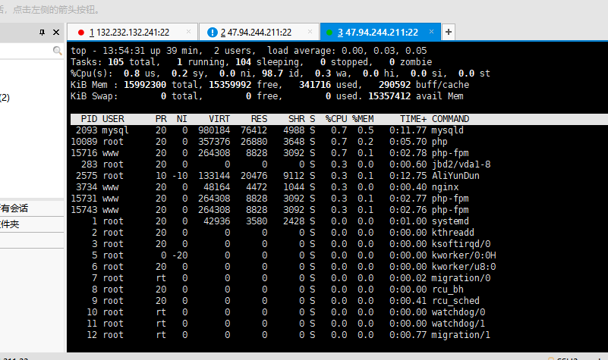The image size is (608, 360).
Task: Click green connected status icon on tab 3
Action: [x=329, y=33]
